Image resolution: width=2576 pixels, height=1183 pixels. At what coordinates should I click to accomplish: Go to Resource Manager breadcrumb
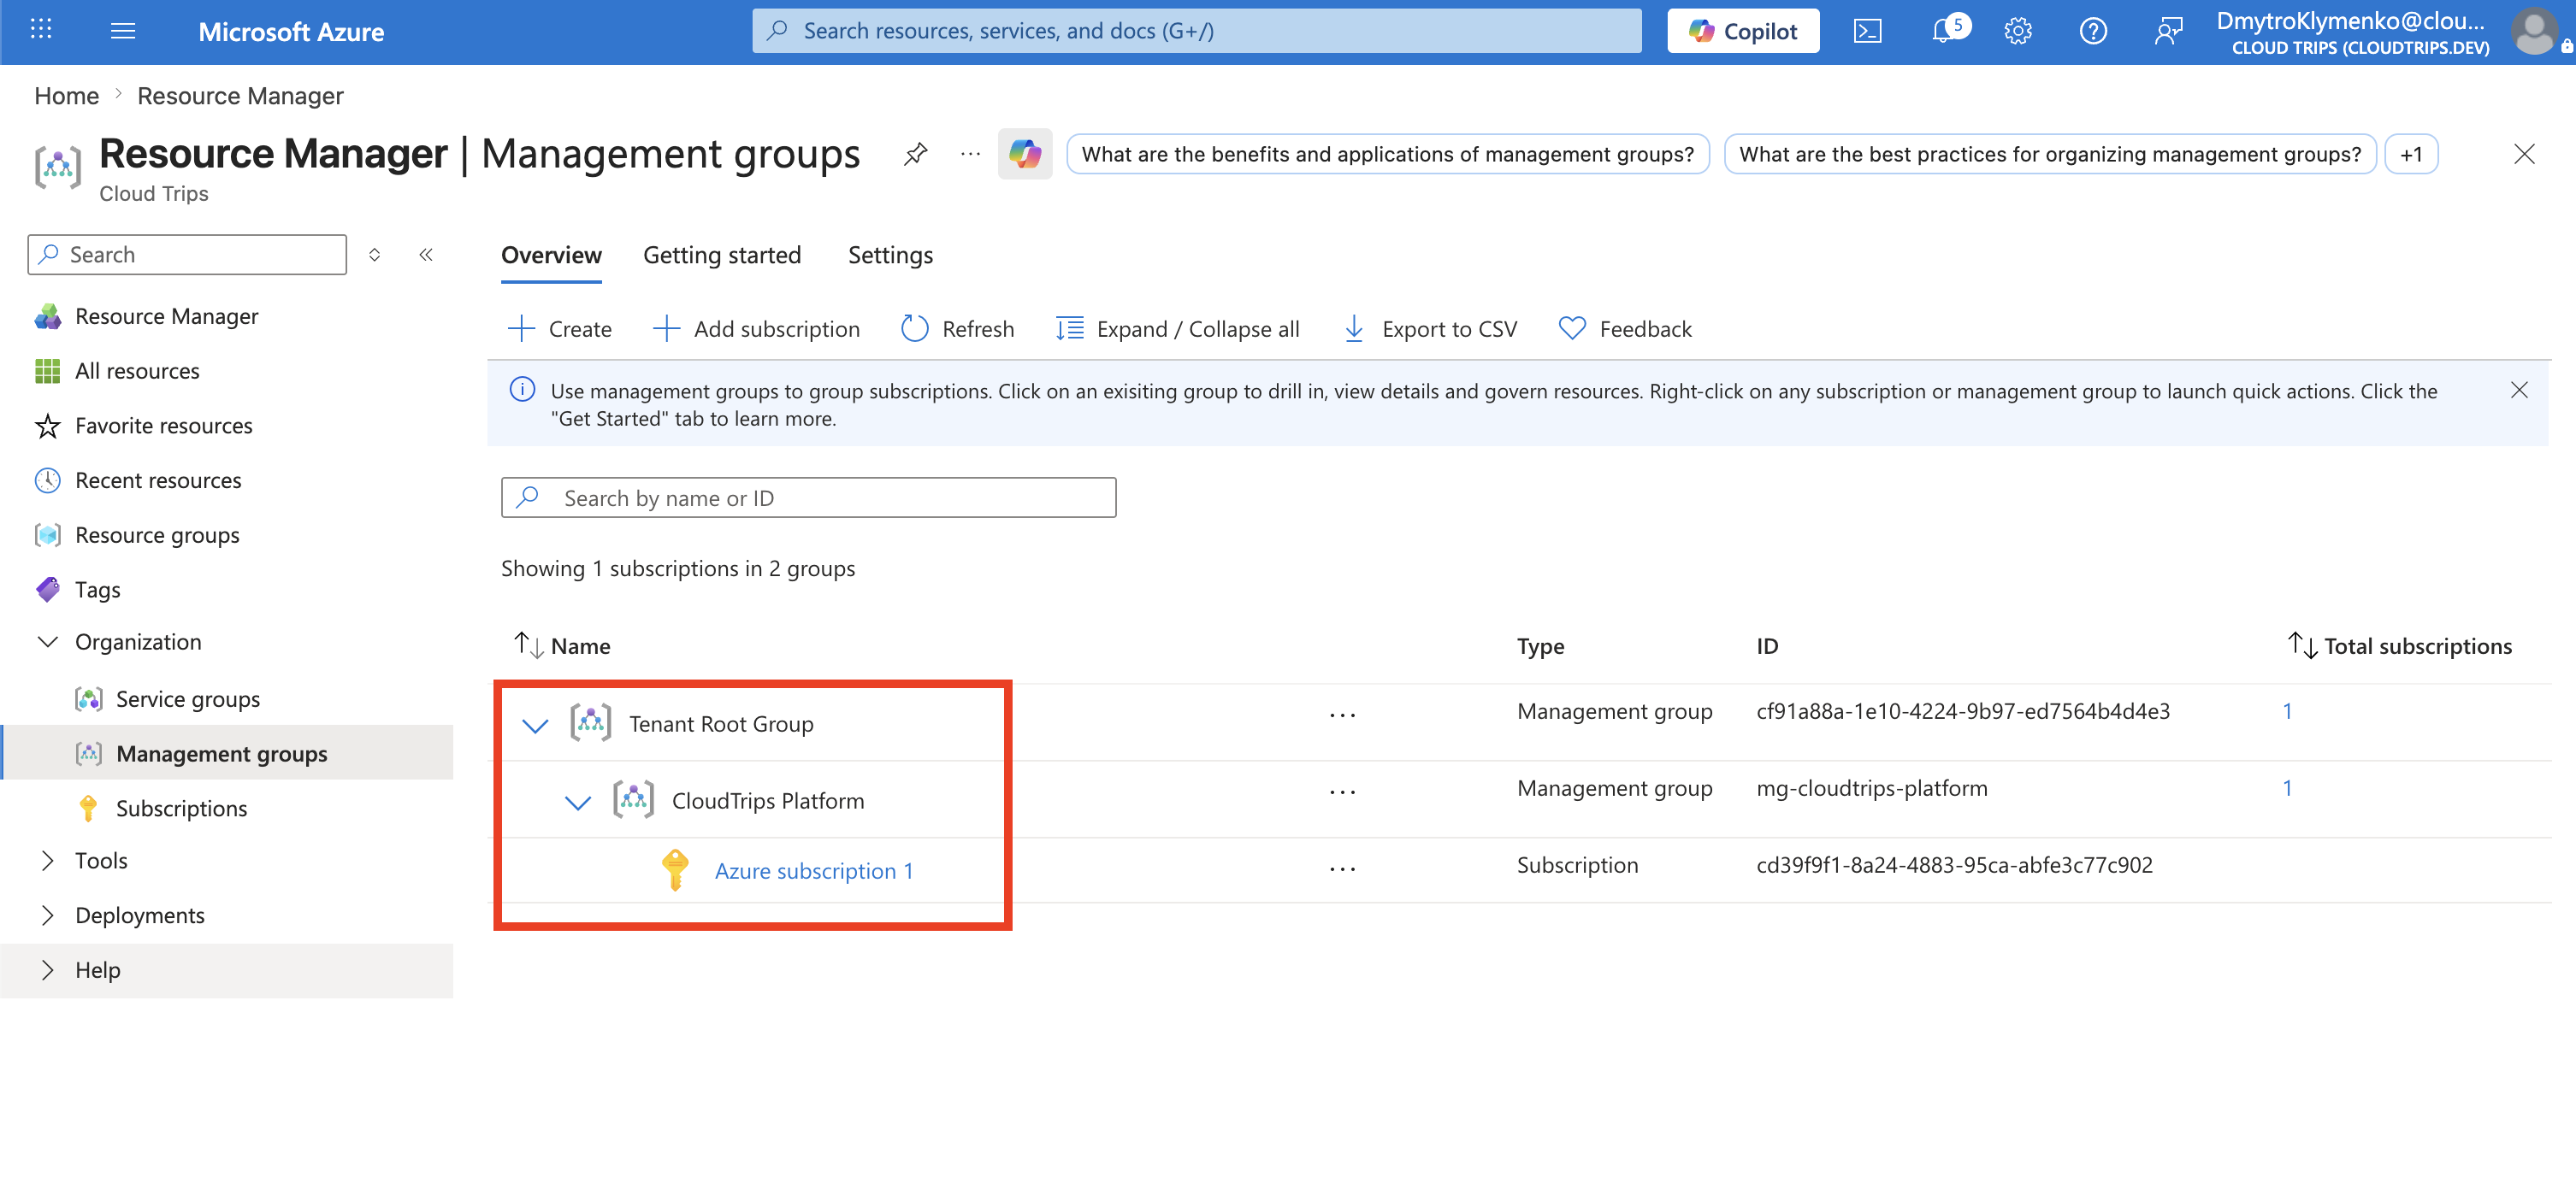[x=240, y=96]
